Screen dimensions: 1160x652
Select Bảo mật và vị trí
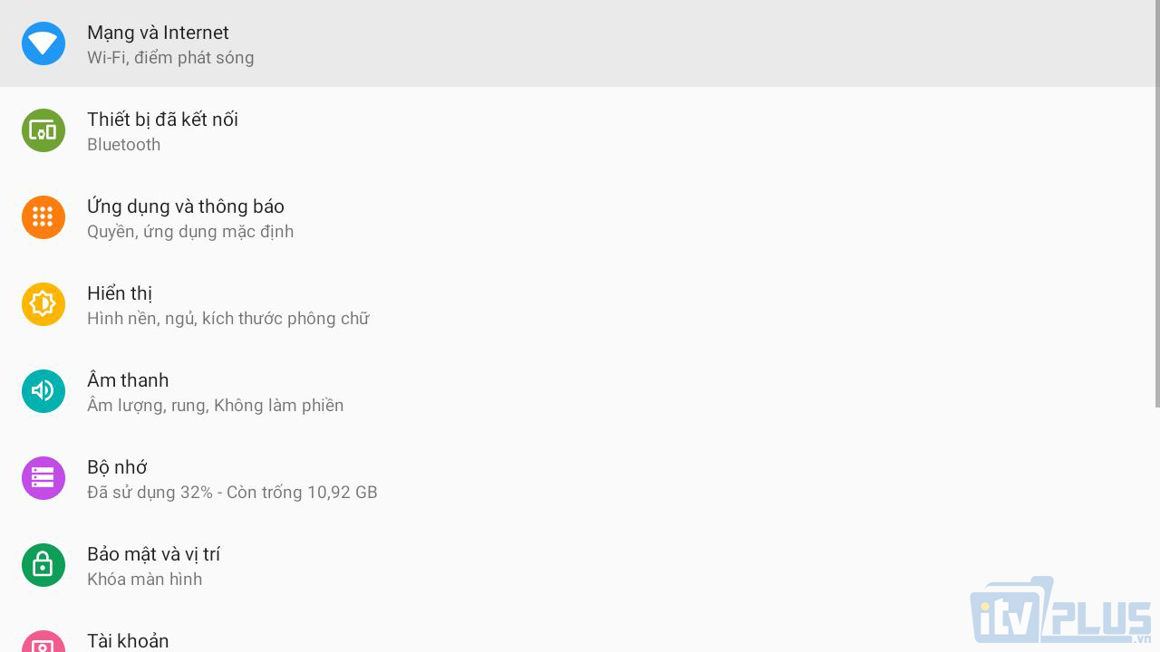(x=153, y=554)
